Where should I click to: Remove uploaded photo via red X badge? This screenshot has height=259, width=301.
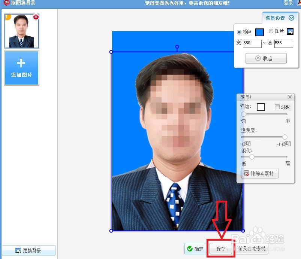pyautogui.click(x=36, y=16)
